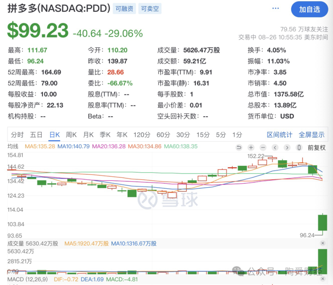Add the stock with 加自选 button

click(309, 9)
